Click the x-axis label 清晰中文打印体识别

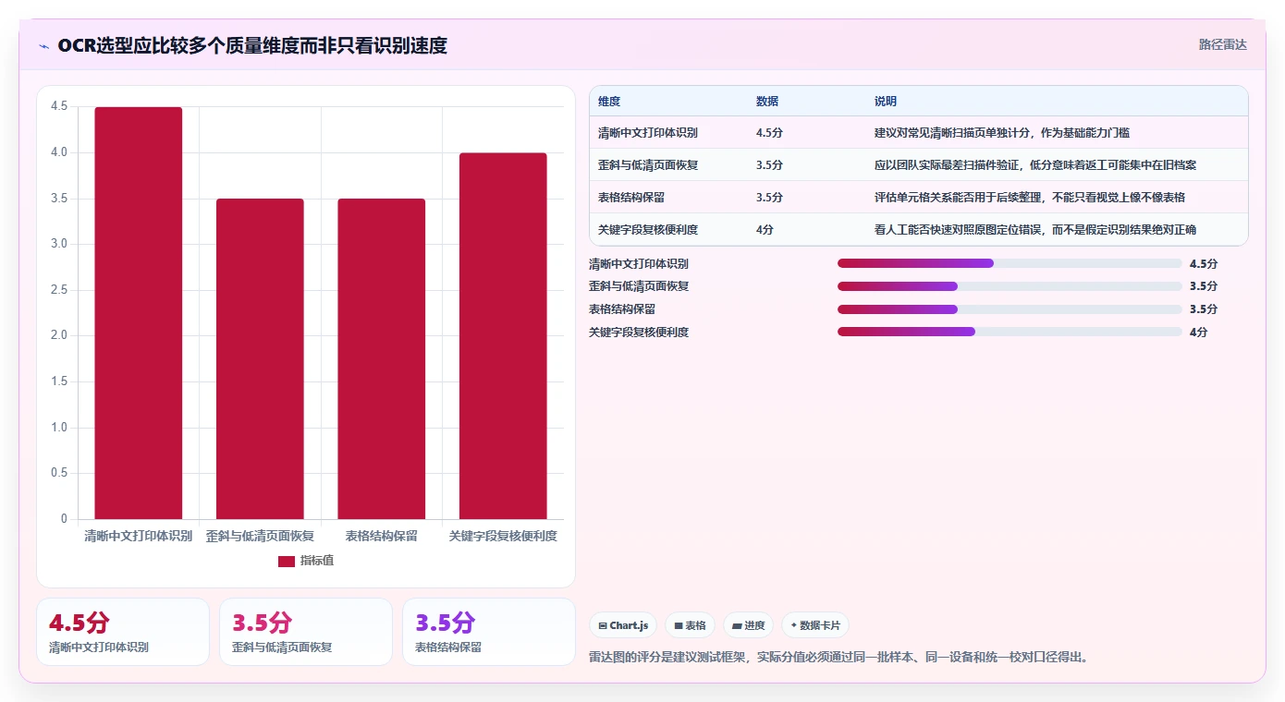pyautogui.click(x=139, y=536)
